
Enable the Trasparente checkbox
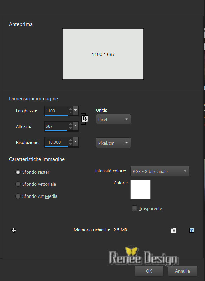(134, 208)
